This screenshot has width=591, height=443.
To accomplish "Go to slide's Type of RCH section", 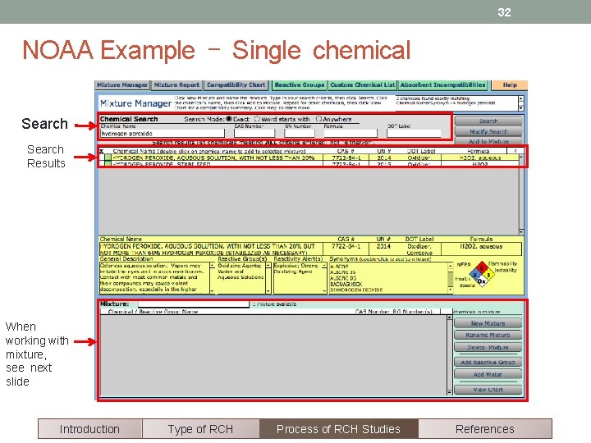I will (200, 429).
